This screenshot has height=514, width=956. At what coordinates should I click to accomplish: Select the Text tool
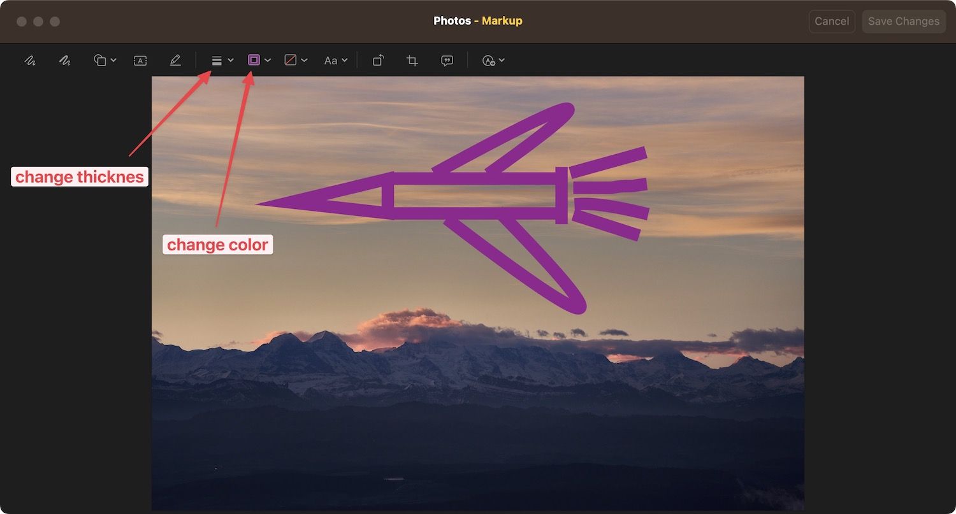click(140, 60)
